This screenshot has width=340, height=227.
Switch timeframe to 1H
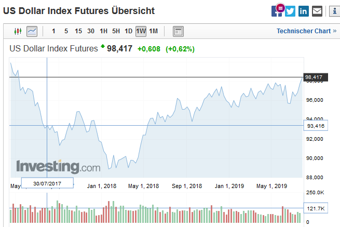(104, 31)
